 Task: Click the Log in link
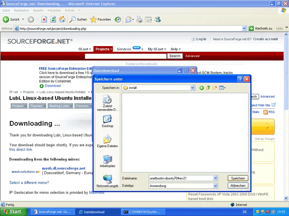click(x=201, y=39)
